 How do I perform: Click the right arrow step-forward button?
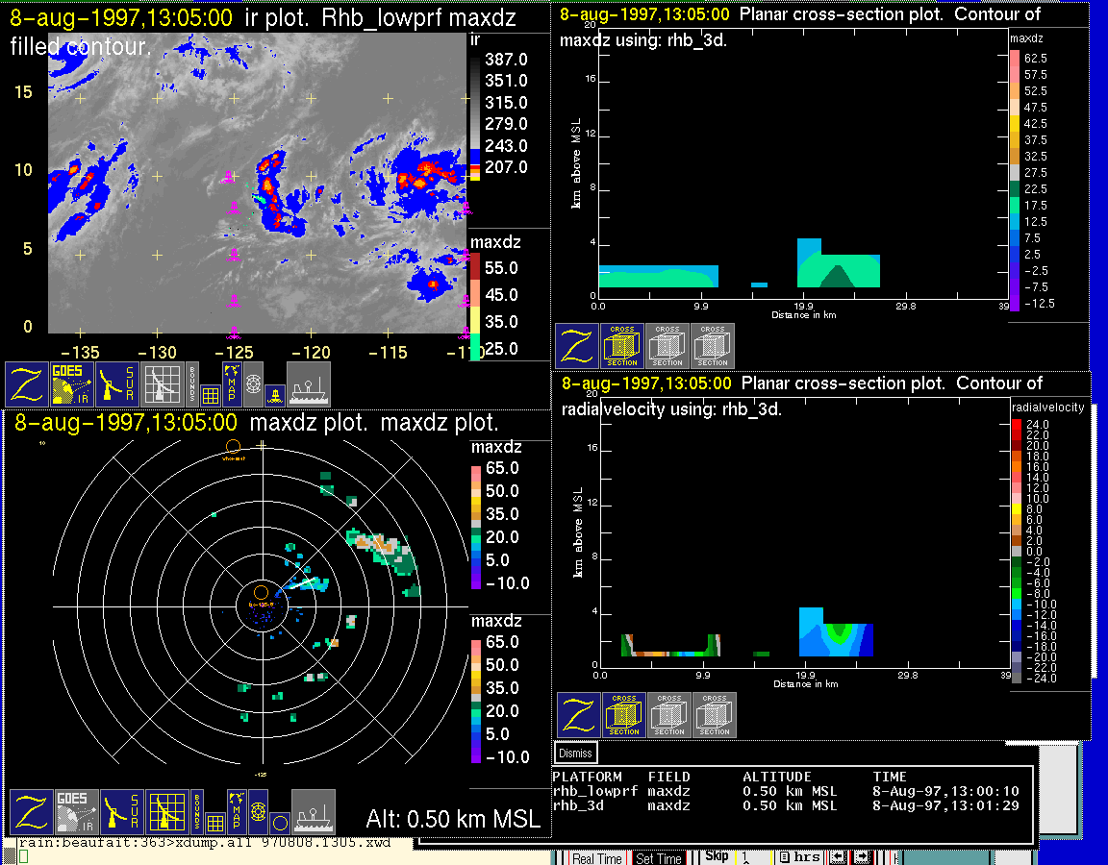tap(863, 857)
